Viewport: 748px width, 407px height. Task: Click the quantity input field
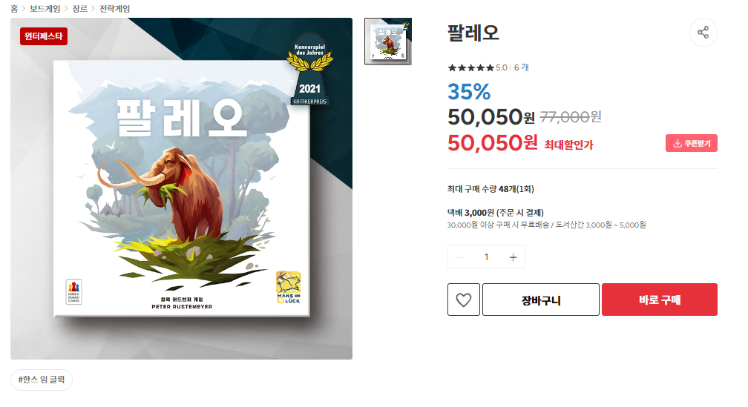click(x=486, y=257)
